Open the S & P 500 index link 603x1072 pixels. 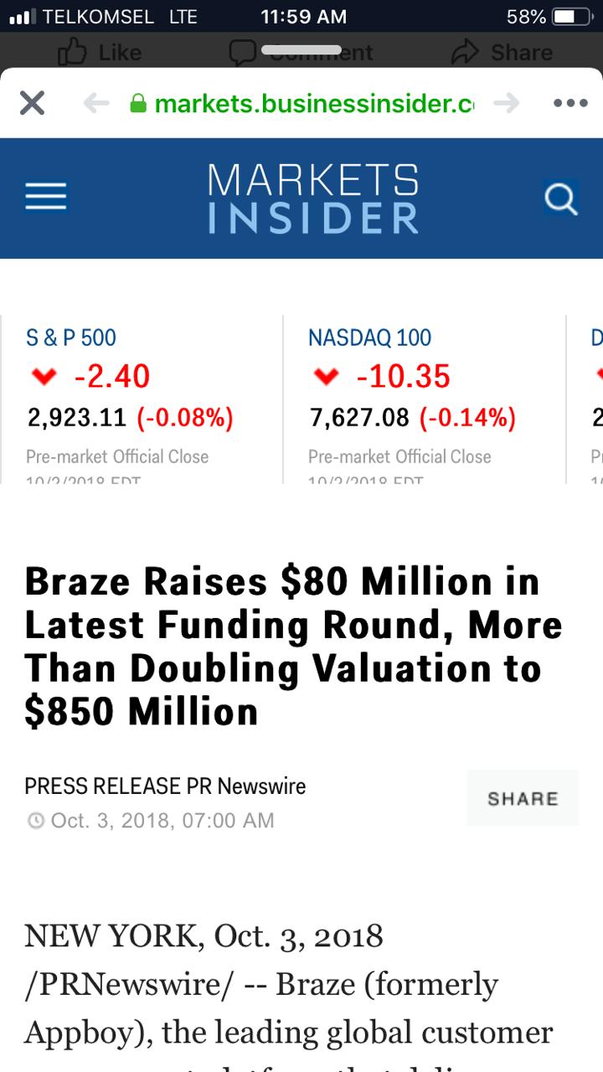pyautogui.click(x=71, y=338)
